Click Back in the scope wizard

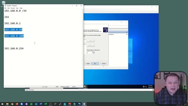[x=88, y=64]
